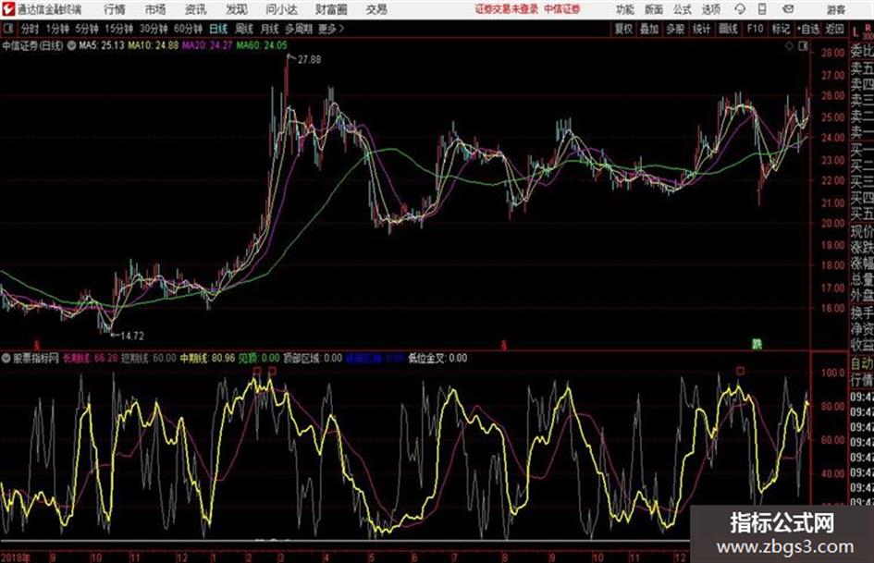
Task: Click the L tab in right panel
Action: point(856,33)
